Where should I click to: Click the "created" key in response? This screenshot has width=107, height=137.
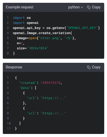click(x=28, y=83)
